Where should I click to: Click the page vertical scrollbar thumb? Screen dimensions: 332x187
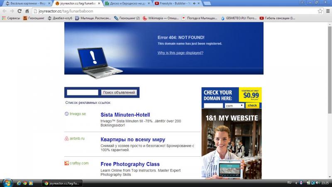coord(330,70)
